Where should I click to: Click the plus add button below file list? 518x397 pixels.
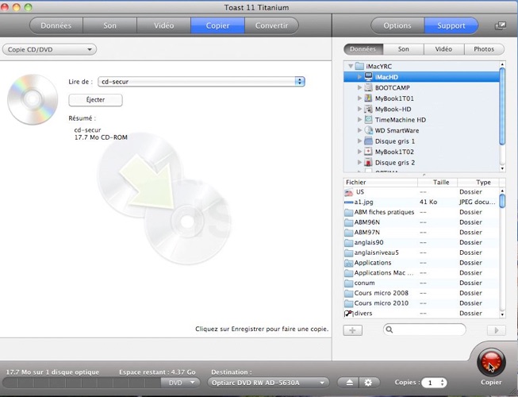pos(352,330)
